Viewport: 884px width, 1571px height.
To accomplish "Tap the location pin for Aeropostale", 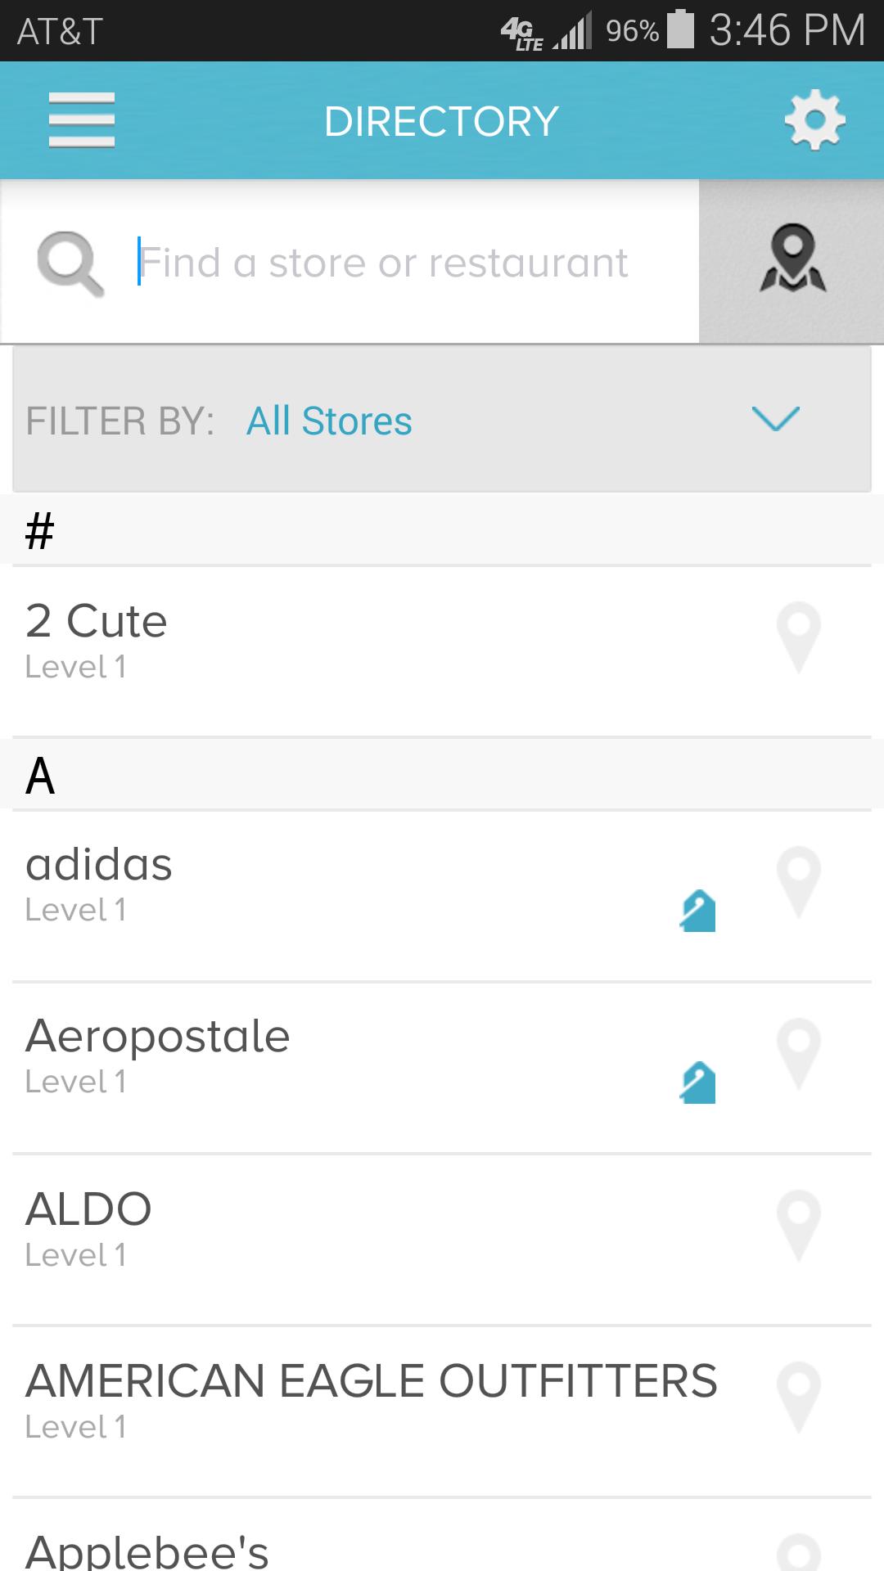I will (798, 1054).
